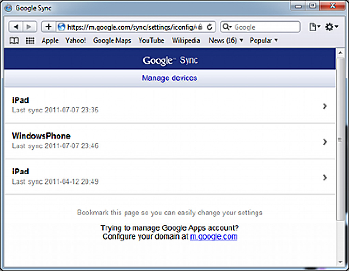
Task: Click the Manage devices link
Action: coord(170,78)
